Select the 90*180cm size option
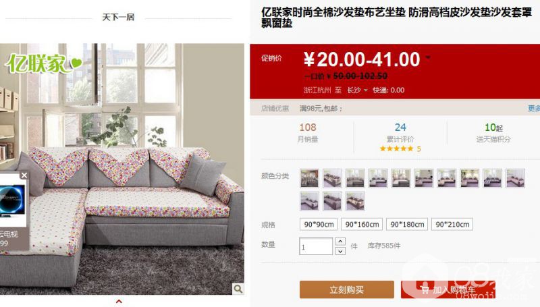Screen dimensions: 540x307 (x=407, y=225)
